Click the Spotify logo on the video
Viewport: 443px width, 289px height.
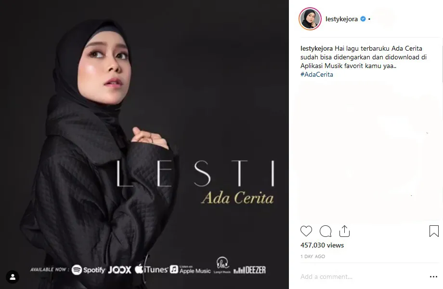89,270
